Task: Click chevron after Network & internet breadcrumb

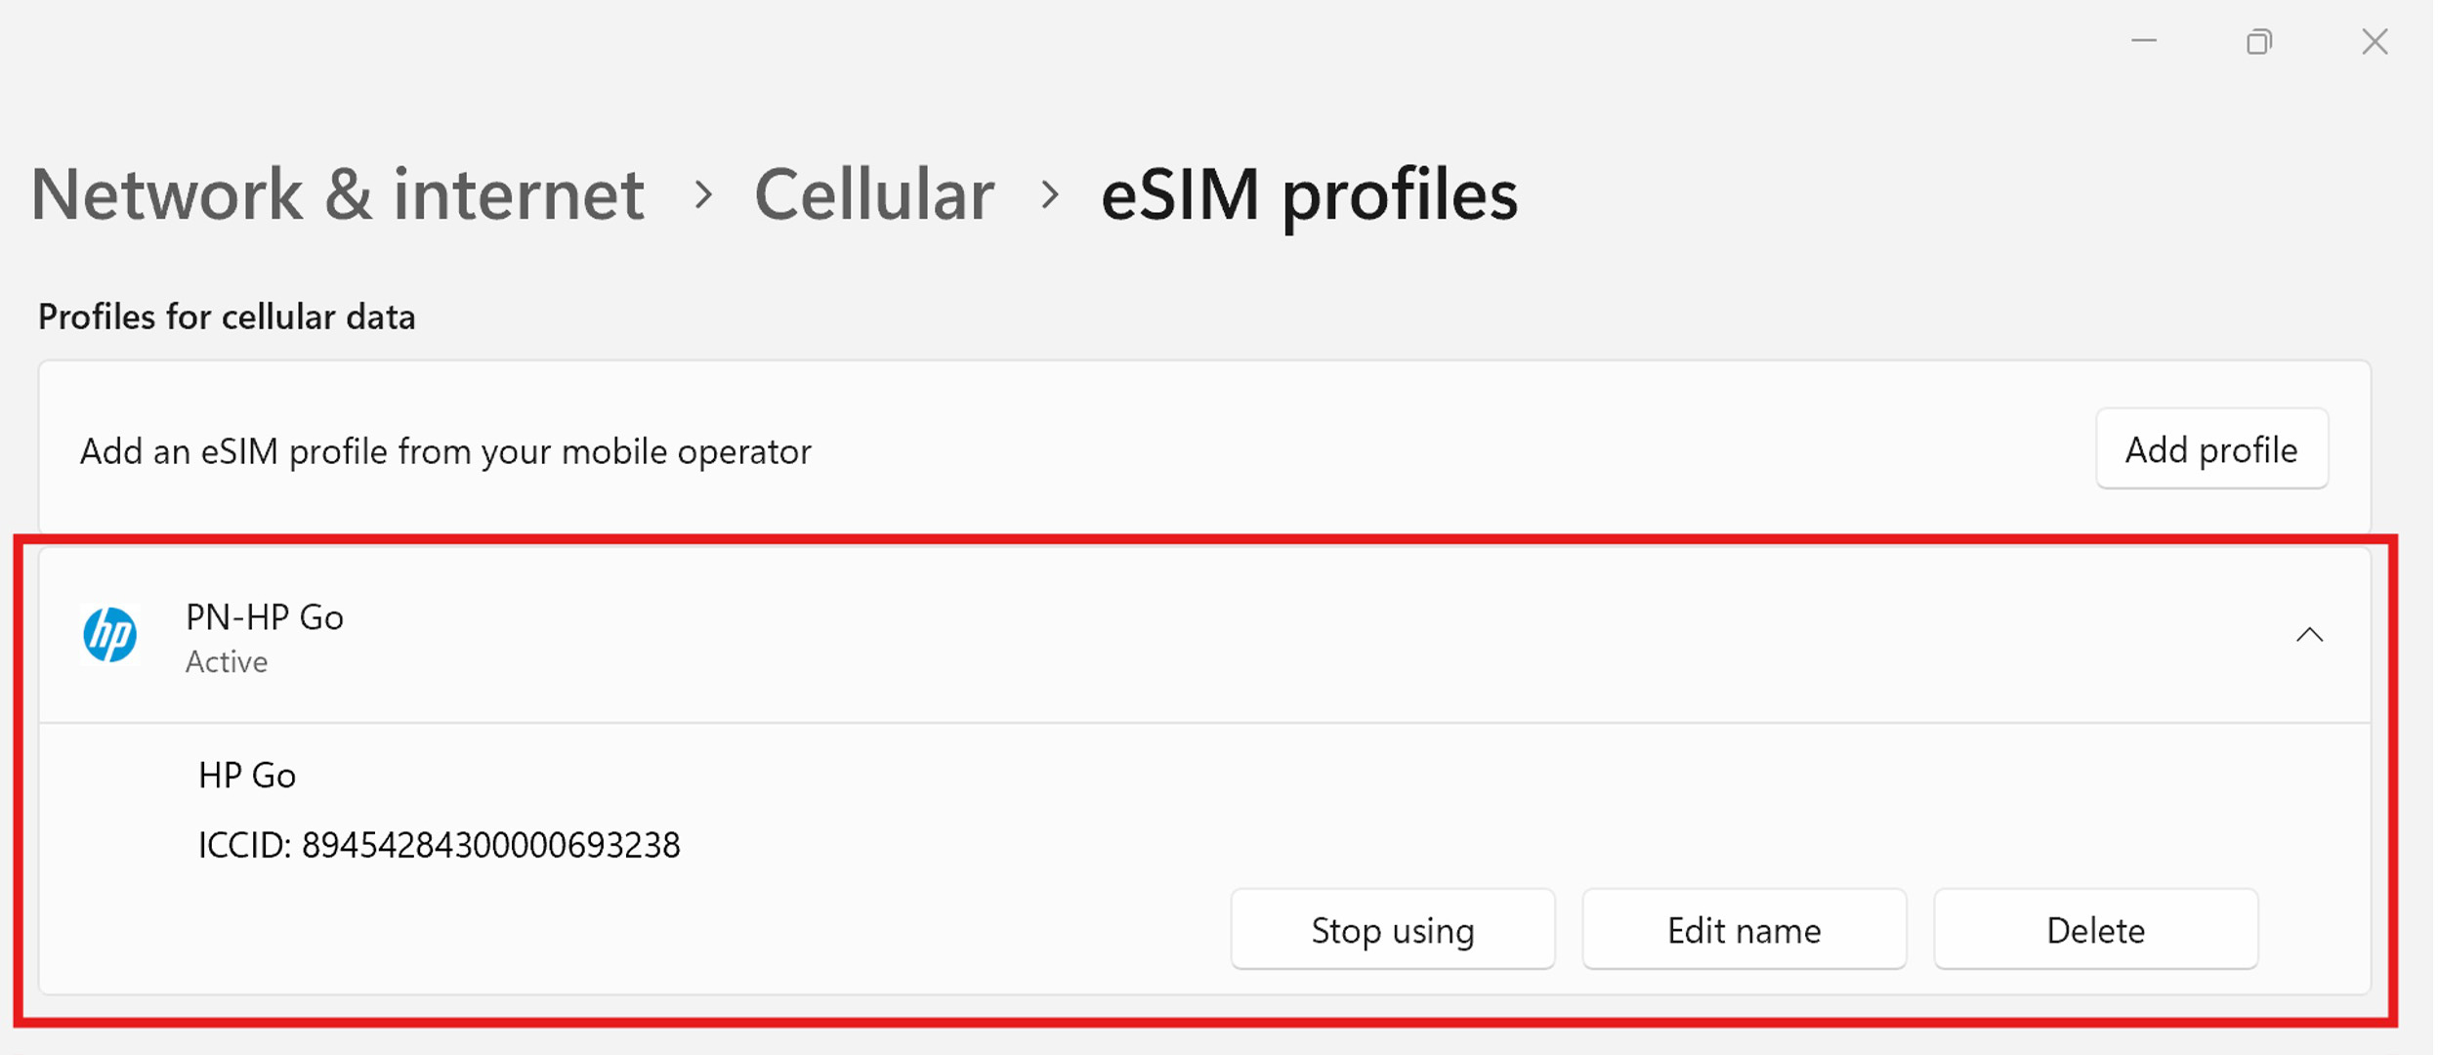Action: coord(702,194)
